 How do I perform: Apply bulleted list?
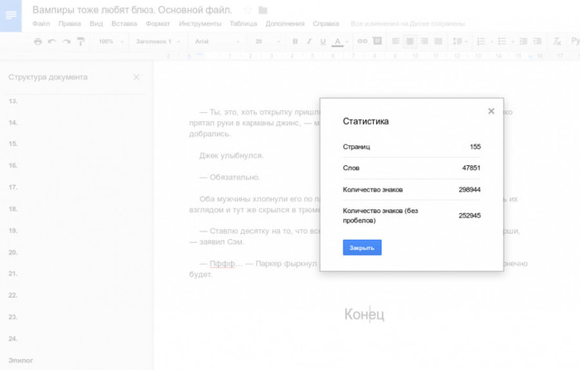(x=502, y=41)
